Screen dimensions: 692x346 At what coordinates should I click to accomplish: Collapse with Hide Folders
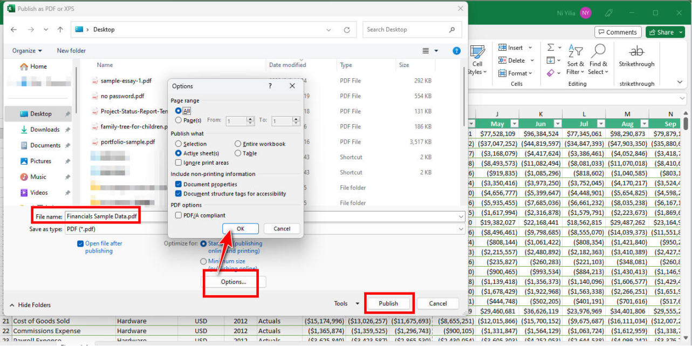click(x=30, y=305)
